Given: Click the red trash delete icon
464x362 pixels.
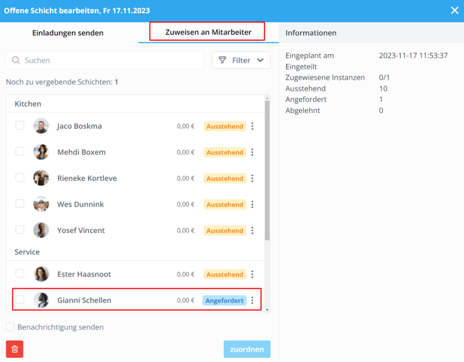Looking at the screenshot, I should pos(15,349).
